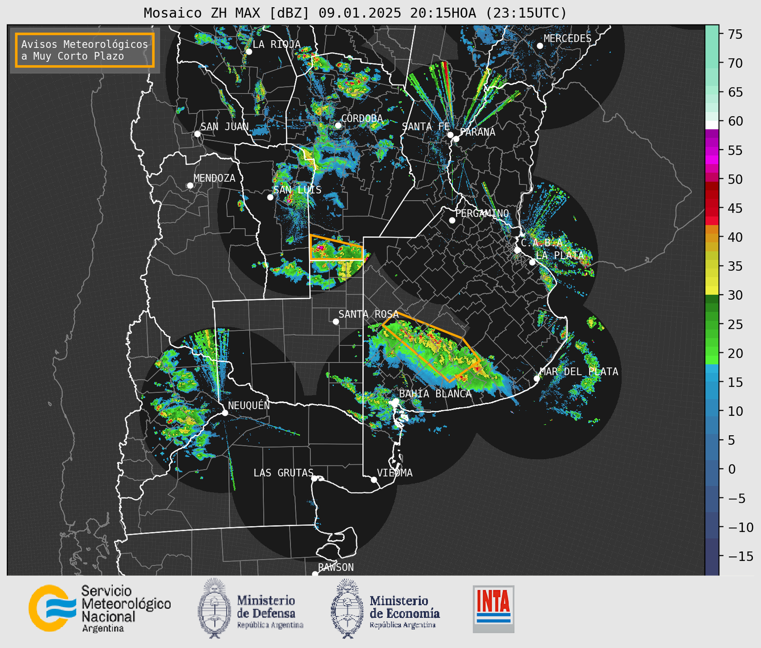Select the LA RIOJA city marker
Screen dimensions: 761x648
[x=249, y=52]
